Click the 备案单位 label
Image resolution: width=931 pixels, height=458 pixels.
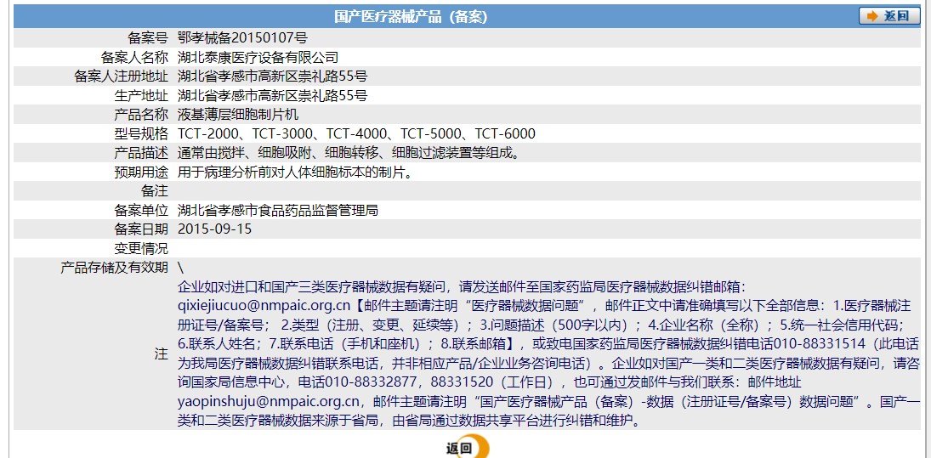[x=141, y=210]
